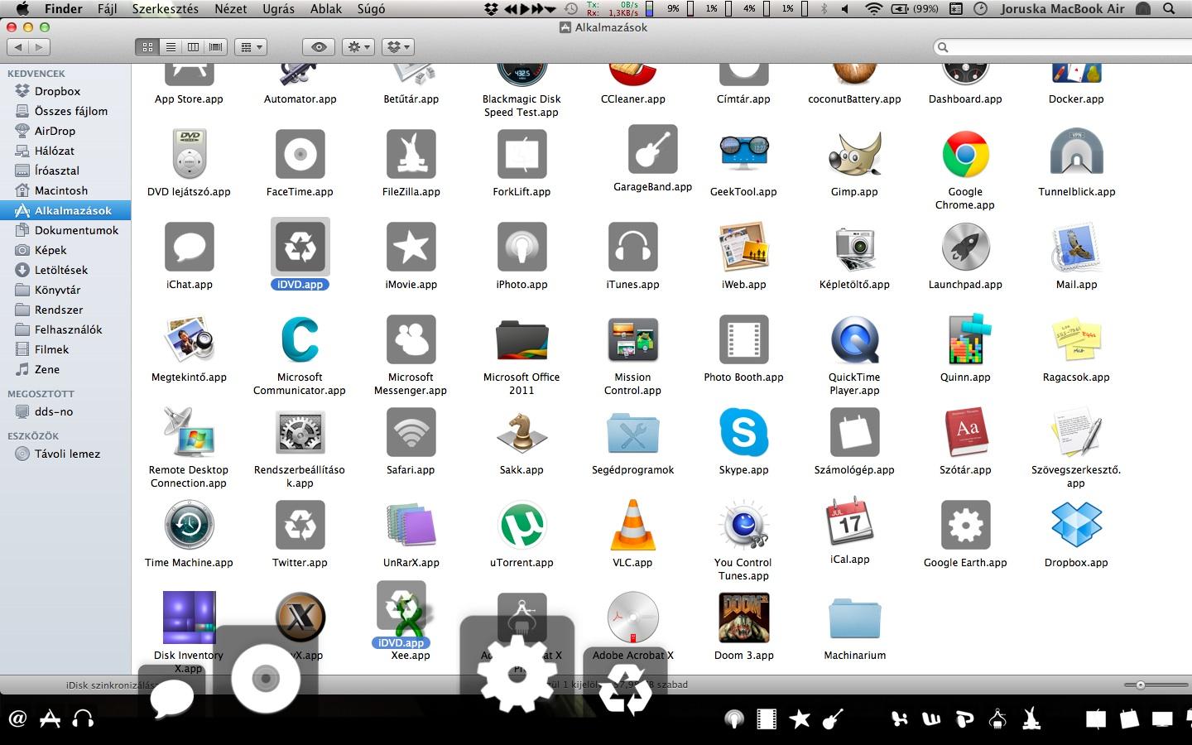The height and width of the screenshot is (745, 1192).
Task: Open the Szerkesztés menu
Action: pos(165,8)
